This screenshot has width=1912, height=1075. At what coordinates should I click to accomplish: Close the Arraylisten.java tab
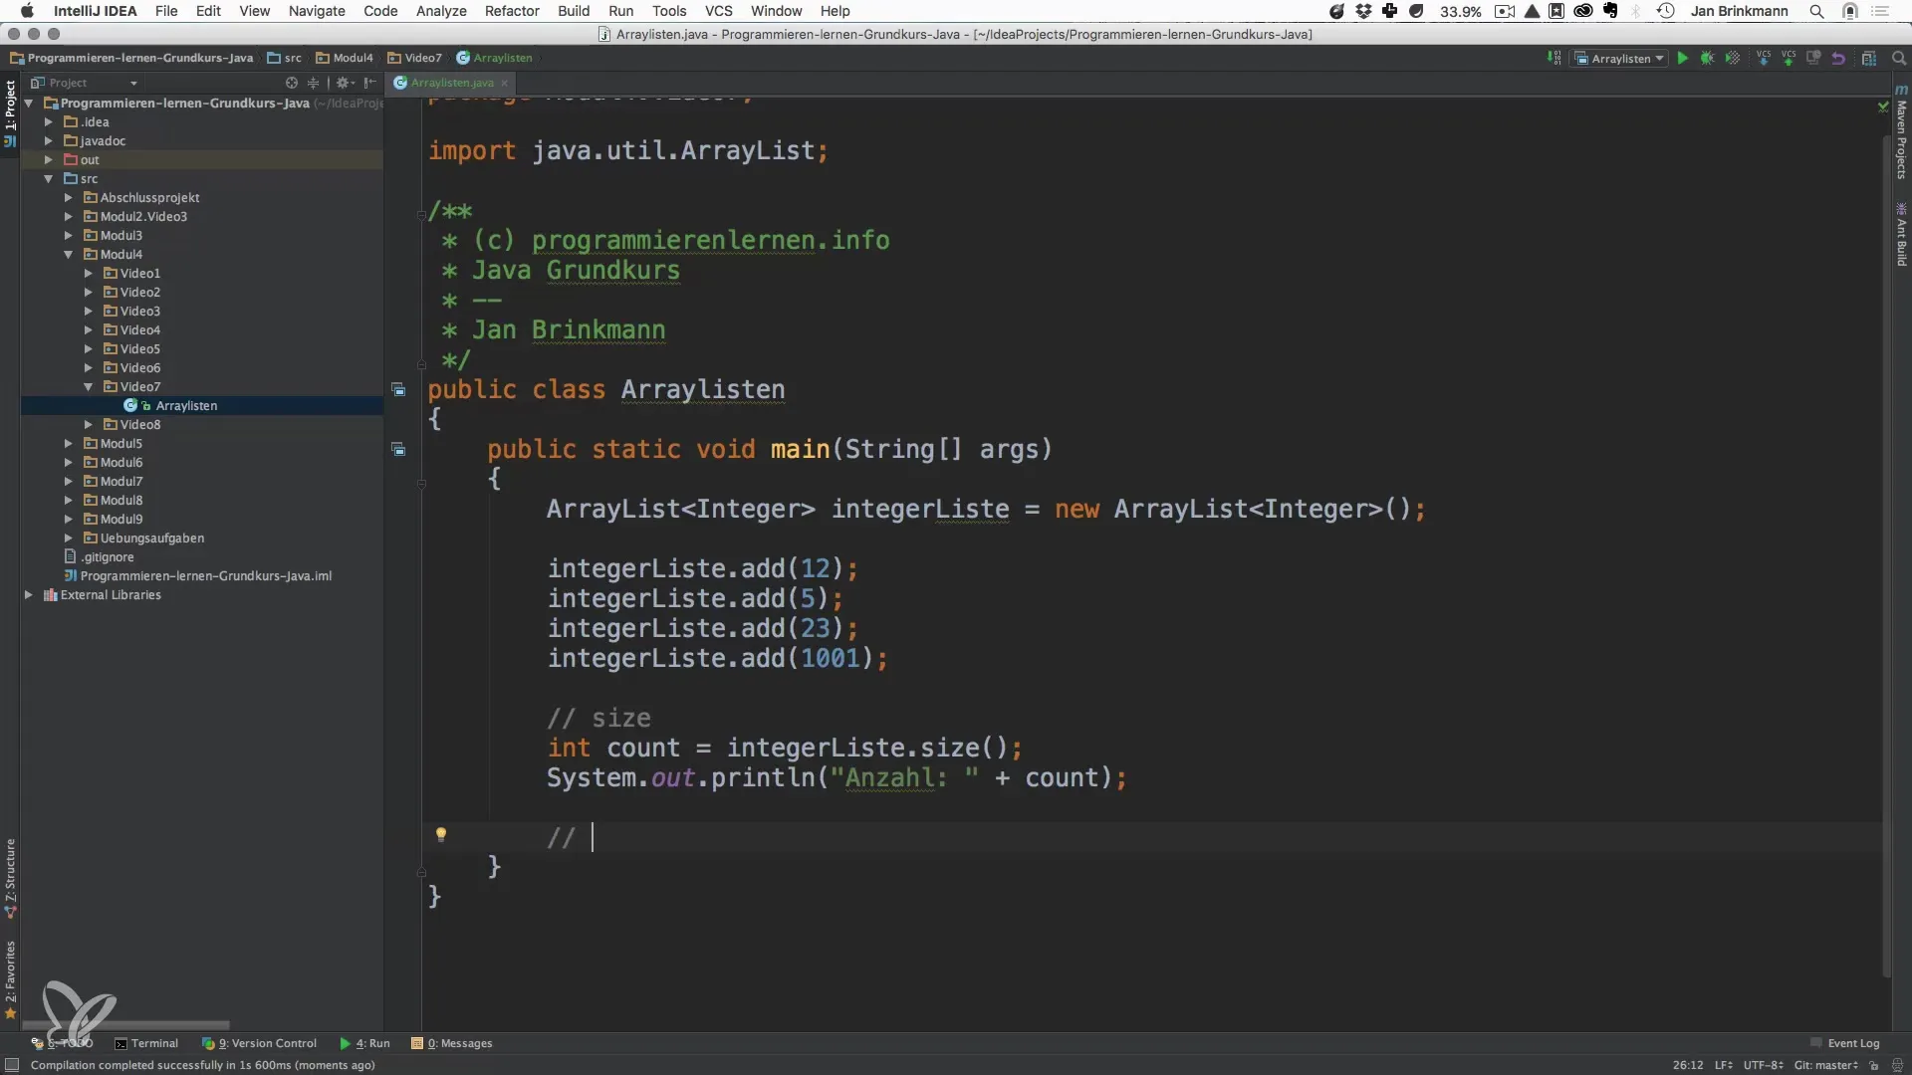click(x=505, y=83)
